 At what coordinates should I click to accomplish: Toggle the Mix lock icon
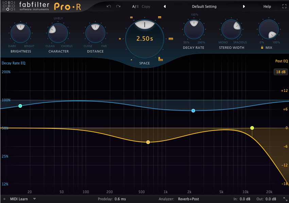point(262,47)
